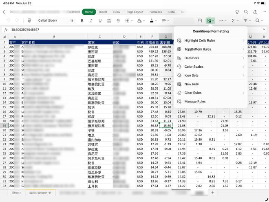The width and height of the screenshot is (269, 202).
Task: Click the font color swatch icon
Action: click(152, 20)
